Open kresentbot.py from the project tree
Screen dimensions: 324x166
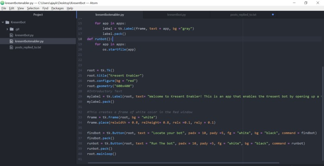[x=25, y=35]
